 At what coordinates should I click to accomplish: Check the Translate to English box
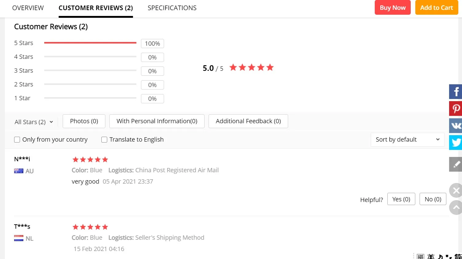[104, 140]
